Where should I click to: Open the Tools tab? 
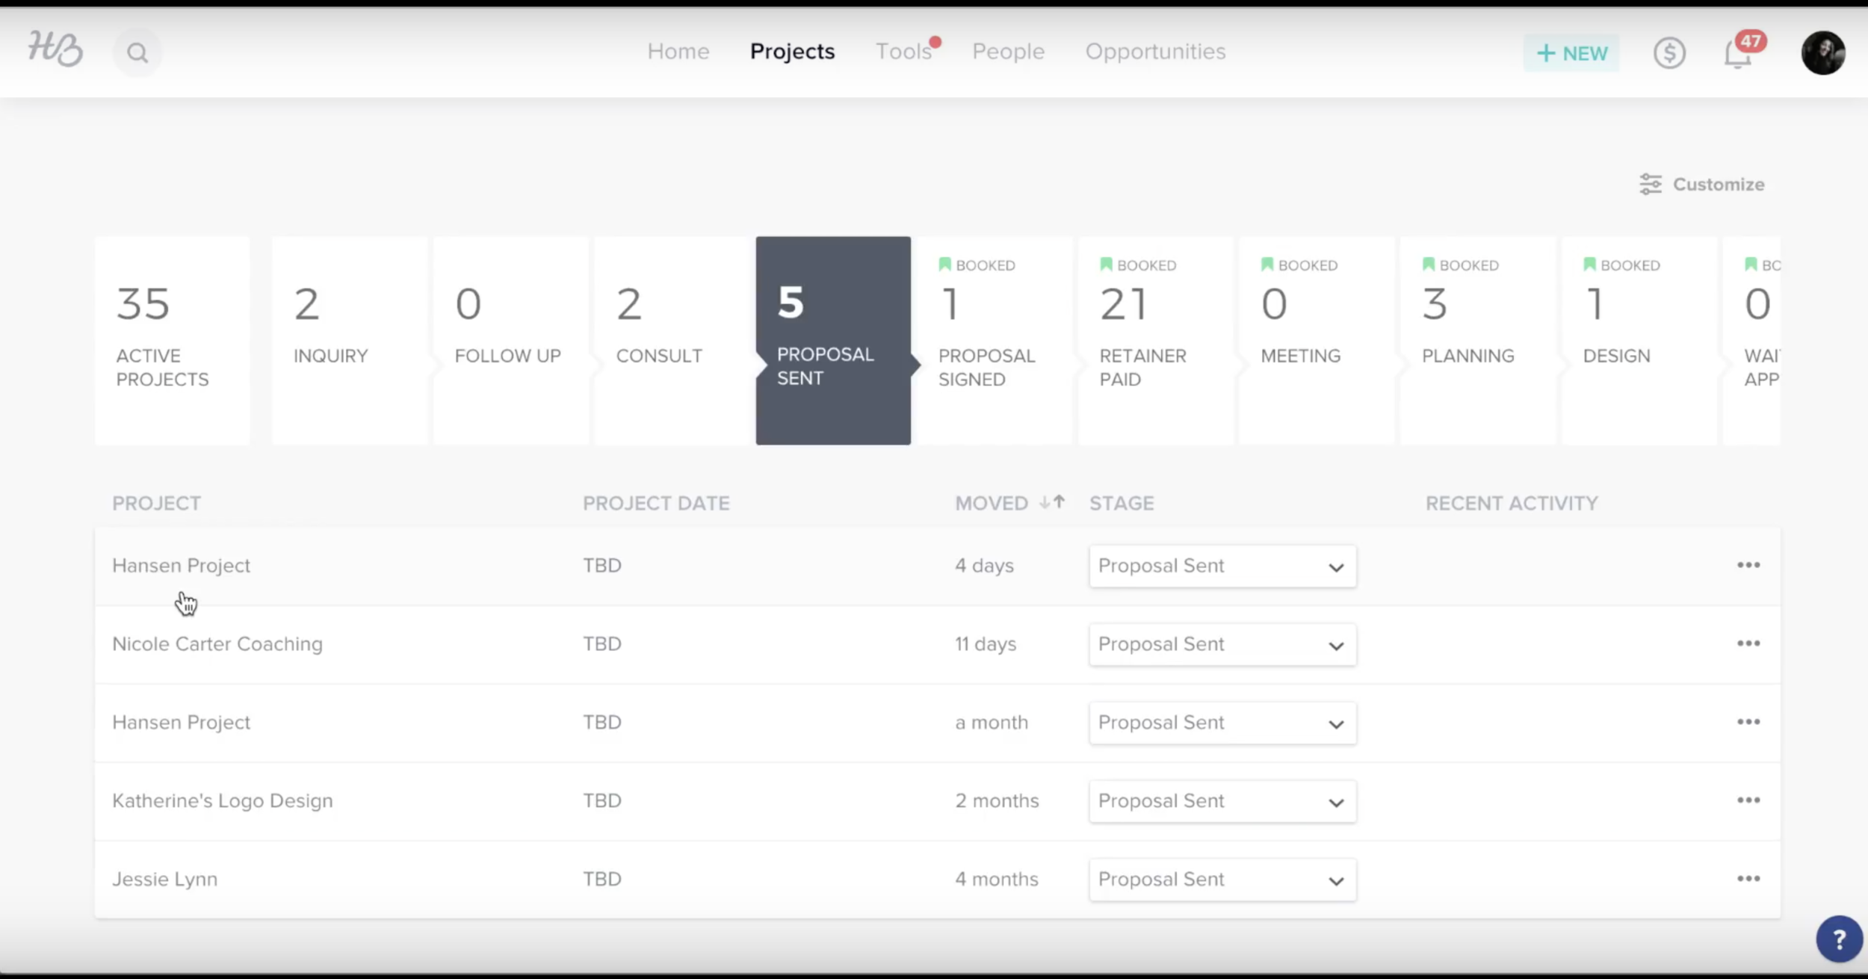click(903, 52)
